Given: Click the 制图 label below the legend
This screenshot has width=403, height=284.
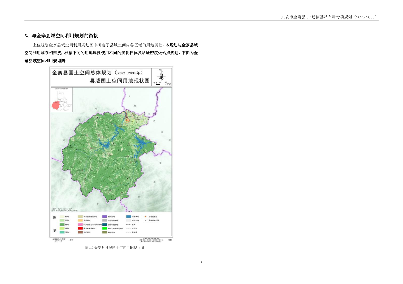Looking at the screenshot, I should click(x=170, y=240).
